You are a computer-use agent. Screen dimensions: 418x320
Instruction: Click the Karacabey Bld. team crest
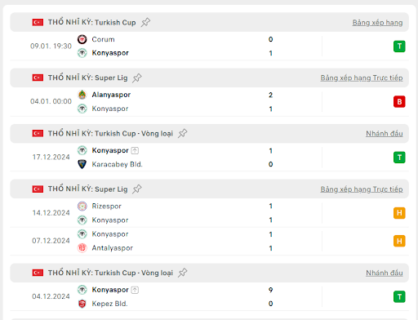[x=82, y=164]
